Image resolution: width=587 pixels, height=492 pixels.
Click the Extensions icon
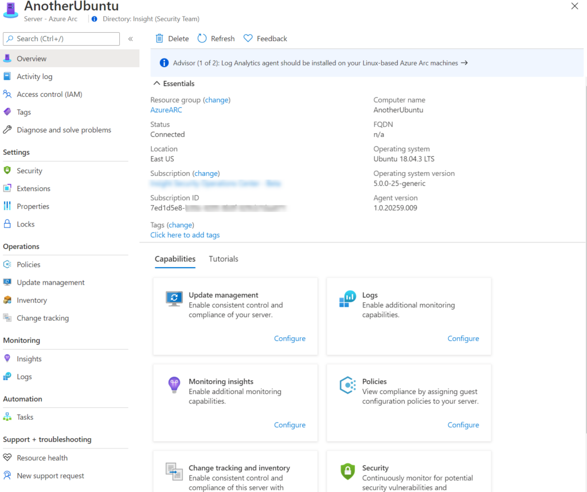(x=7, y=188)
